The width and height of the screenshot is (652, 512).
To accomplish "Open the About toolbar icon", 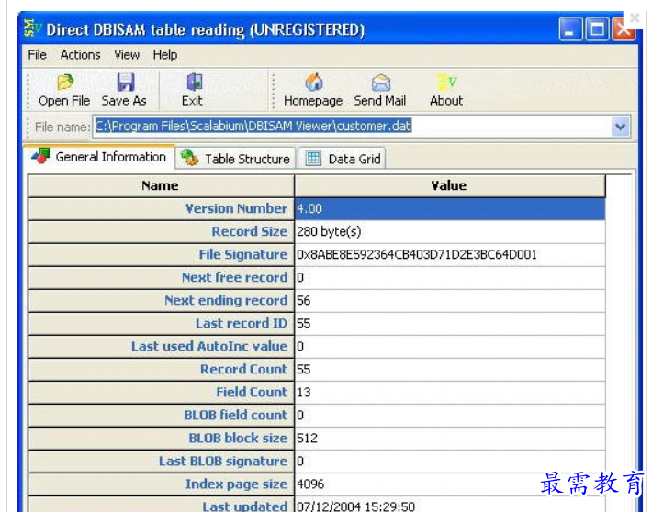I will (446, 83).
